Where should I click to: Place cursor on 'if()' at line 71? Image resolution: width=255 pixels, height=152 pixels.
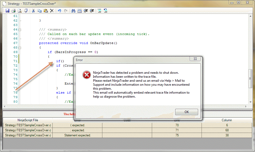click(x=60, y=61)
